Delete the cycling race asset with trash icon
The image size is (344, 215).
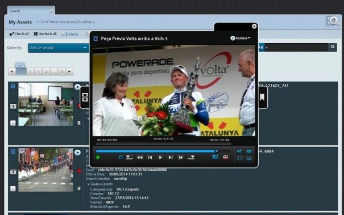(x=79, y=188)
